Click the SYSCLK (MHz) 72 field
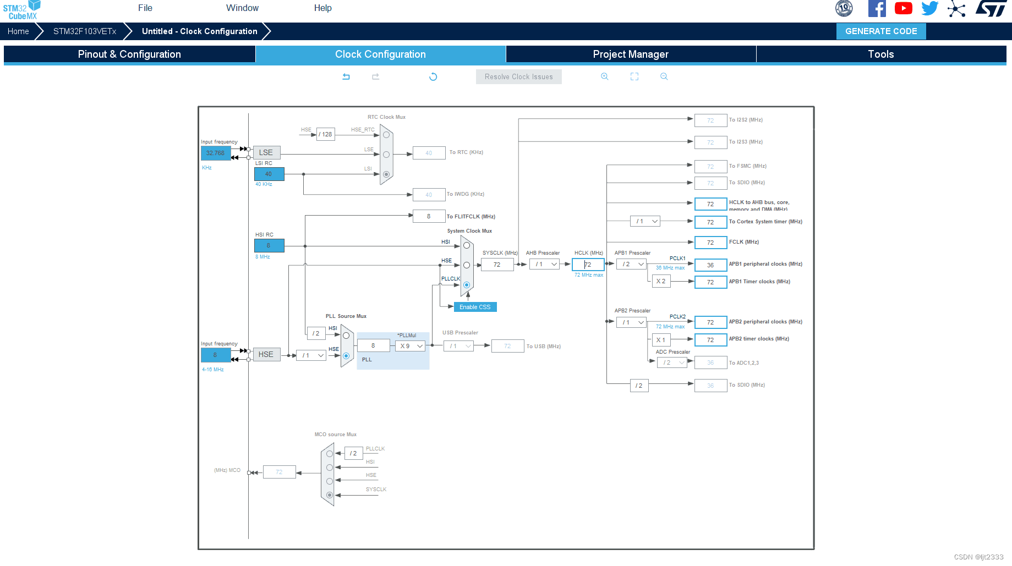This screenshot has width=1012, height=566. pos(497,265)
